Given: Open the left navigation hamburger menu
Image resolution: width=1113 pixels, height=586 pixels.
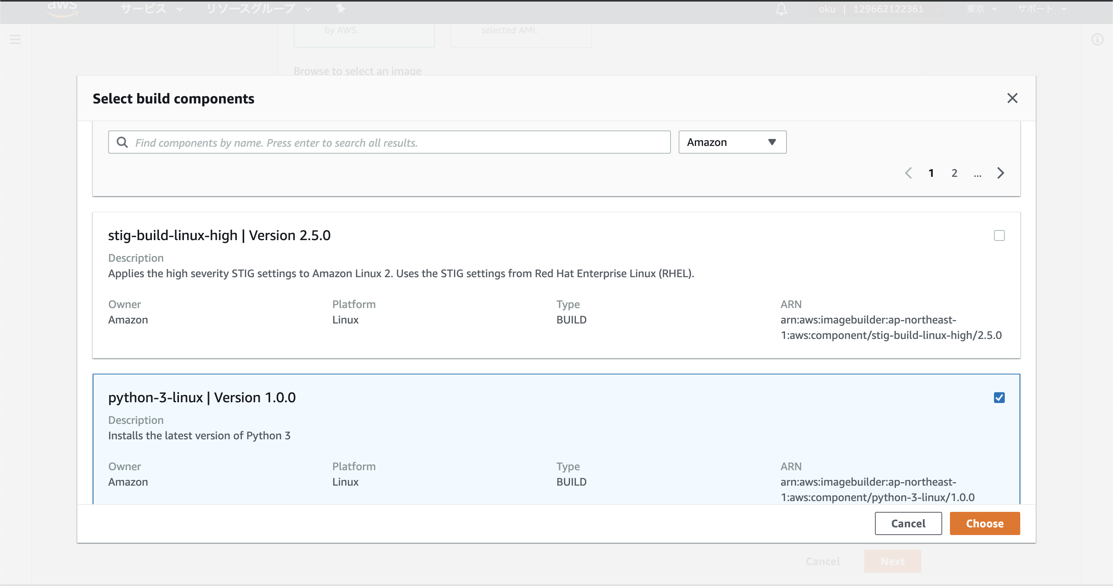Looking at the screenshot, I should pos(15,39).
